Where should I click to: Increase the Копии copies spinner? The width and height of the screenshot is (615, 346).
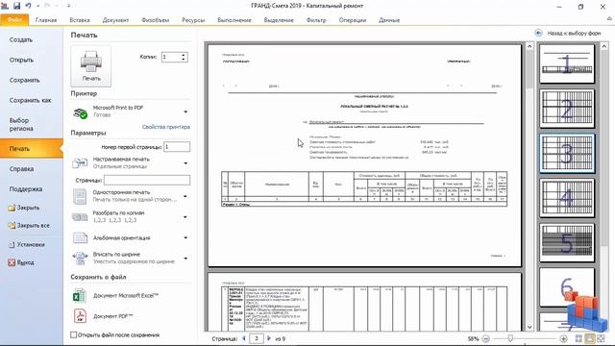coord(184,55)
